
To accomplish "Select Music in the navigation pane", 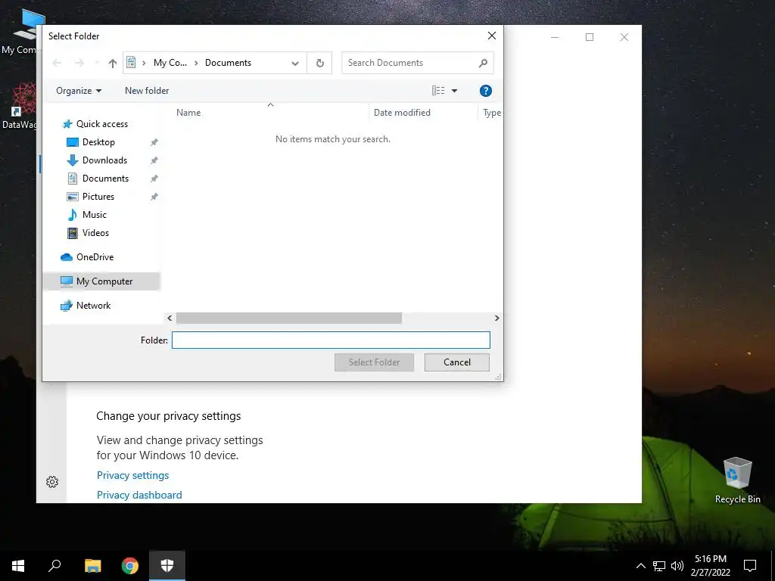I will [94, 215].
